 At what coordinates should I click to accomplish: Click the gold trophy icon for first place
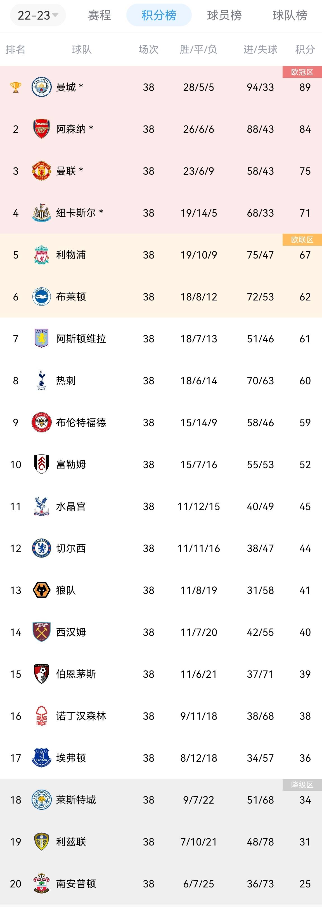[15, 87]
